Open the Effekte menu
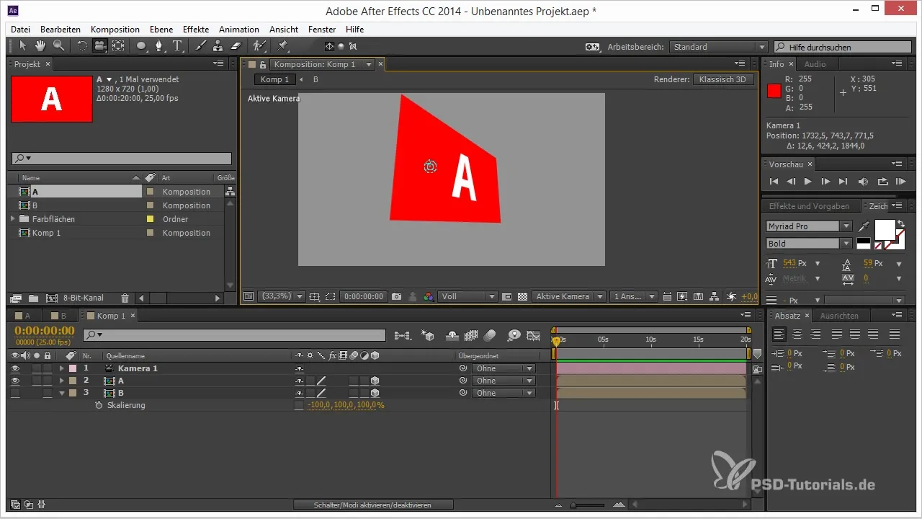This screenshot has width=922, height=519. tap(196, 30)
